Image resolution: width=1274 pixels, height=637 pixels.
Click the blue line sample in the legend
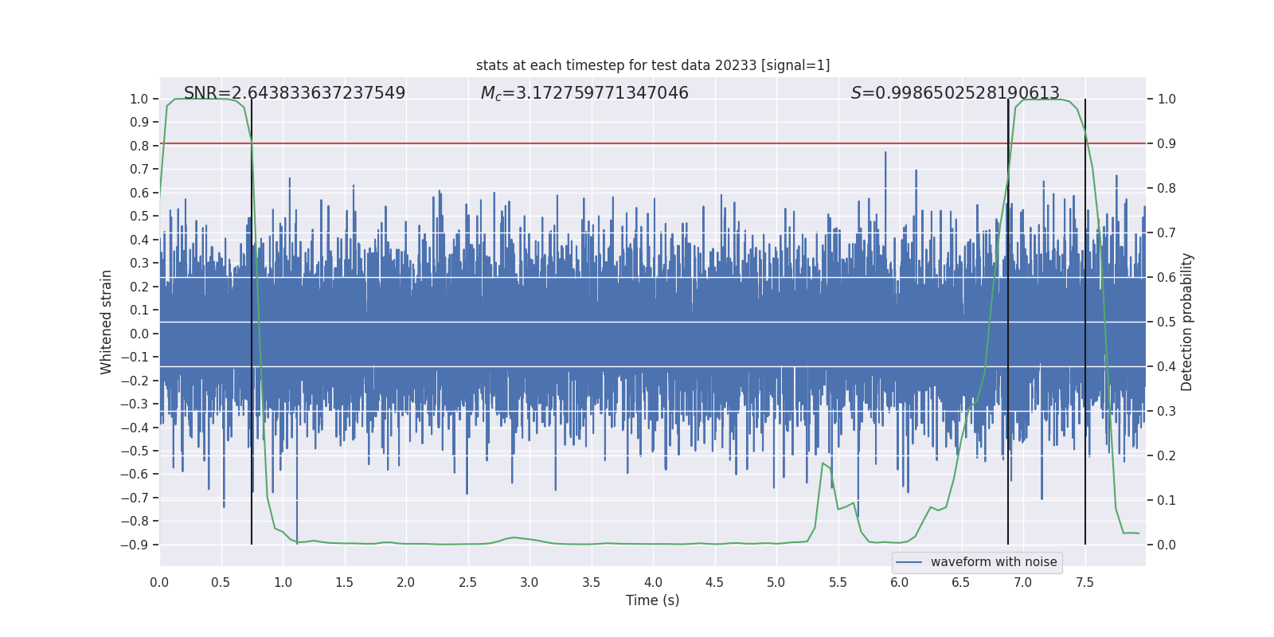point(909,562)
